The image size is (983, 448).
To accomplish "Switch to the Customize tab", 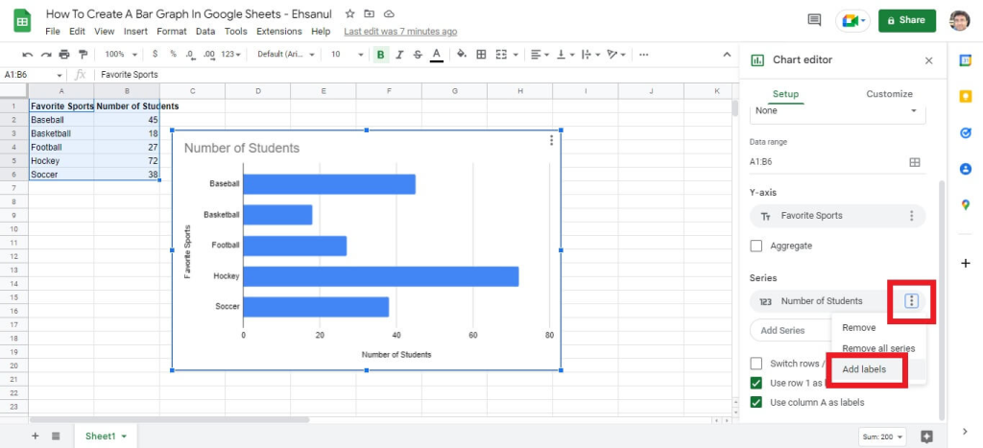I will click(x=889, y=94).
